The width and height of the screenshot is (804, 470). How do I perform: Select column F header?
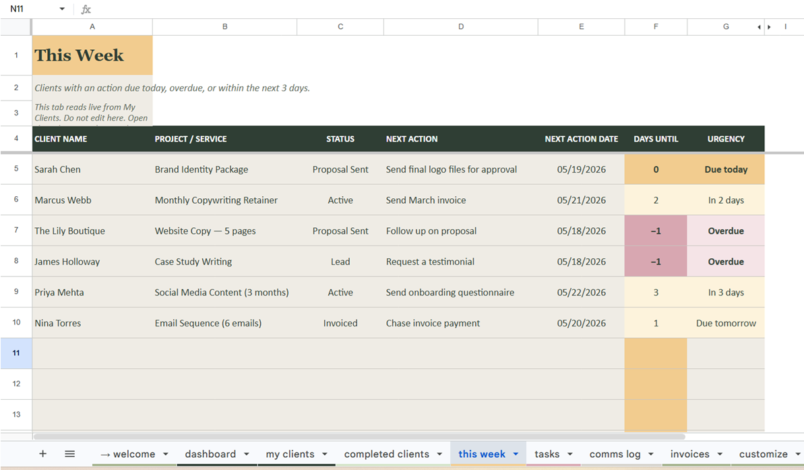(656, 27)
